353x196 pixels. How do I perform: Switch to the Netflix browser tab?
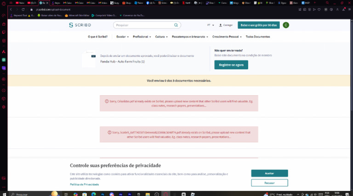pyautogui.click(x=187, y=3)
